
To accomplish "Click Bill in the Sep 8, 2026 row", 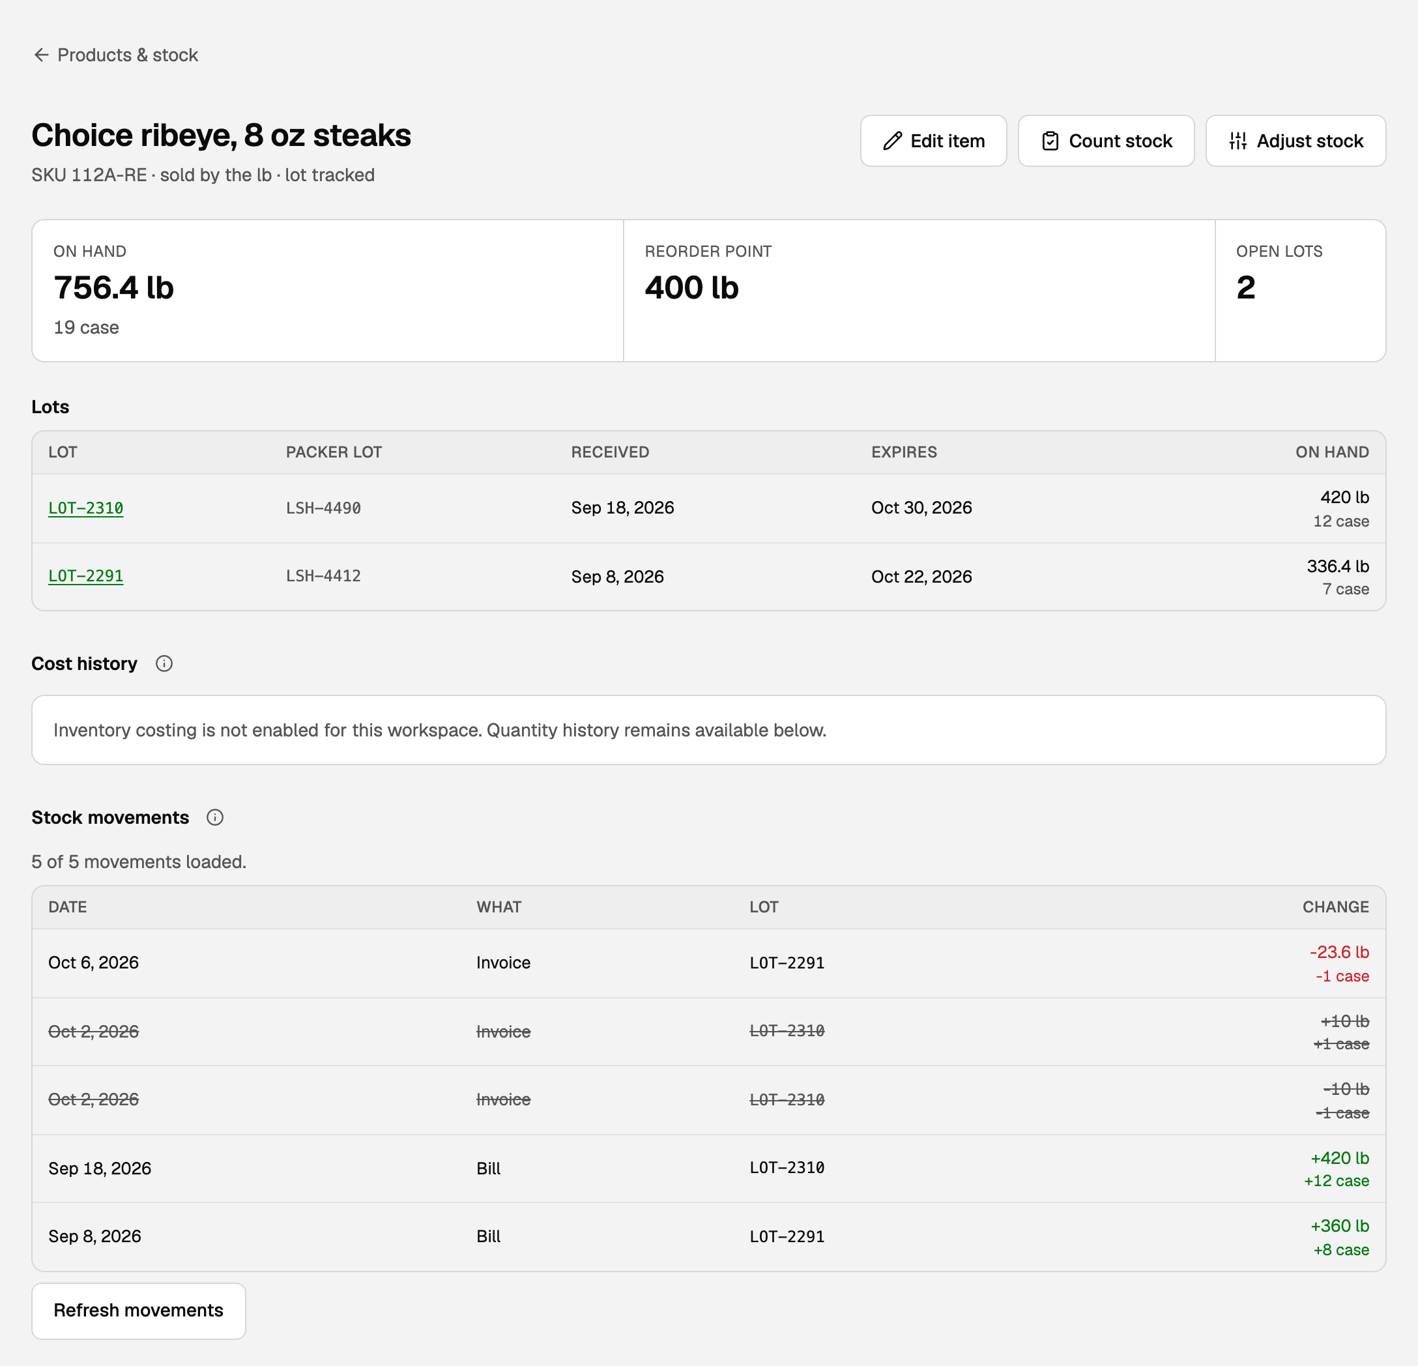I will (488, 1236).
